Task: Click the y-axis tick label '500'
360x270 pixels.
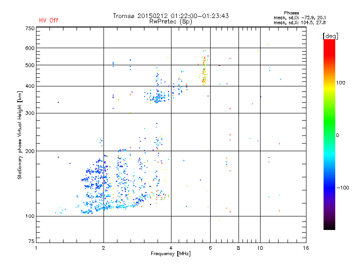Action: (30, 65)
